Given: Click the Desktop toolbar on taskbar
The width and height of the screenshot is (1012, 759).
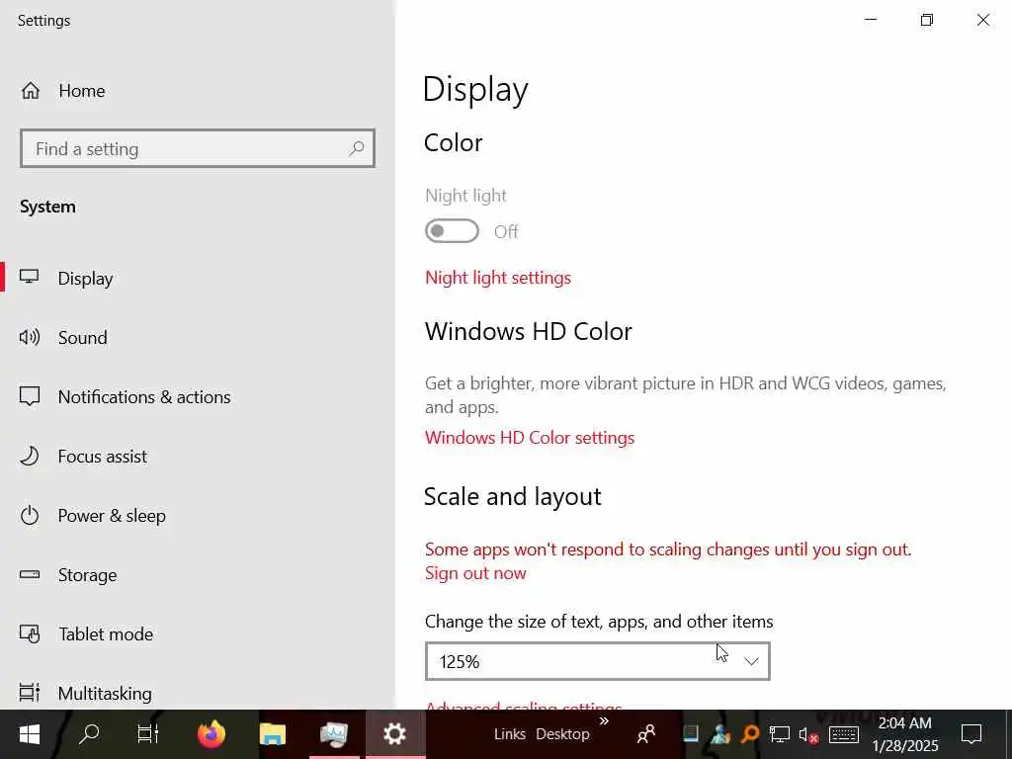Looking at the screenshot, I should (x=562, y=734).
